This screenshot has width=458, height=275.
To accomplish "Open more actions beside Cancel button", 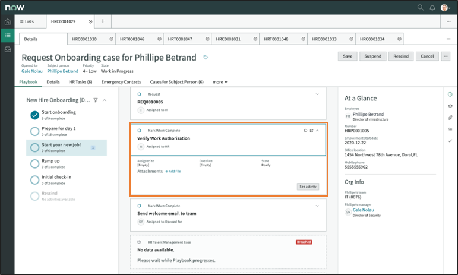I will 446,56.
